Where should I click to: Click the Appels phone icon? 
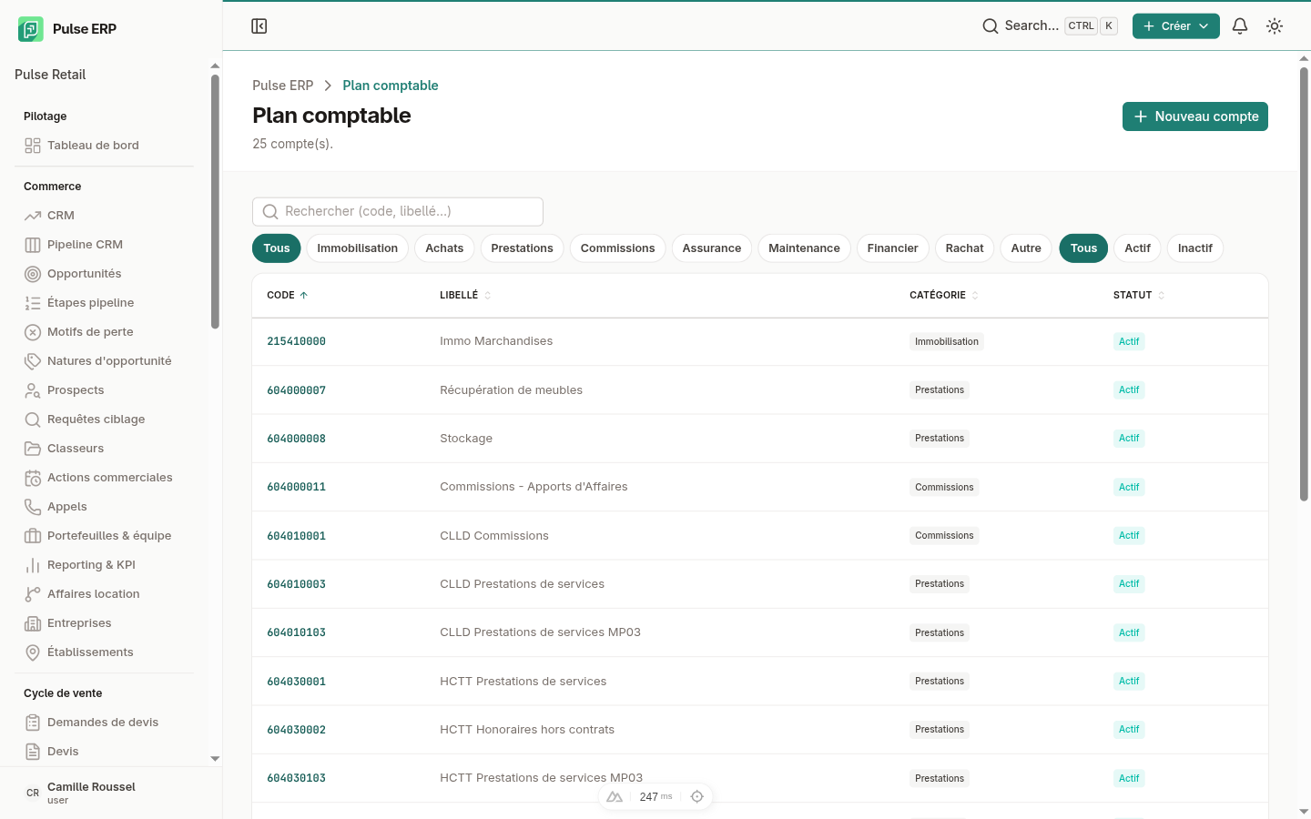pyautogui.click(x=33, y=507)
